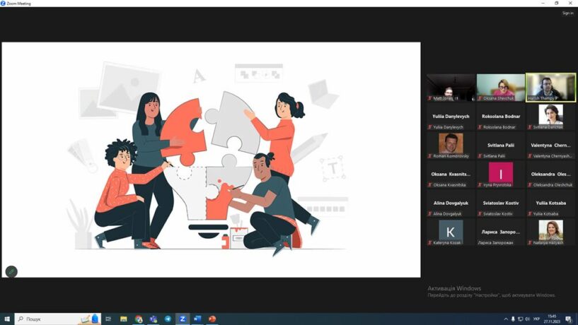Image resolution: width=578 pixels, height=325 pixels.
Task: Open Word from the taskbar
Action: click(197, 319)
